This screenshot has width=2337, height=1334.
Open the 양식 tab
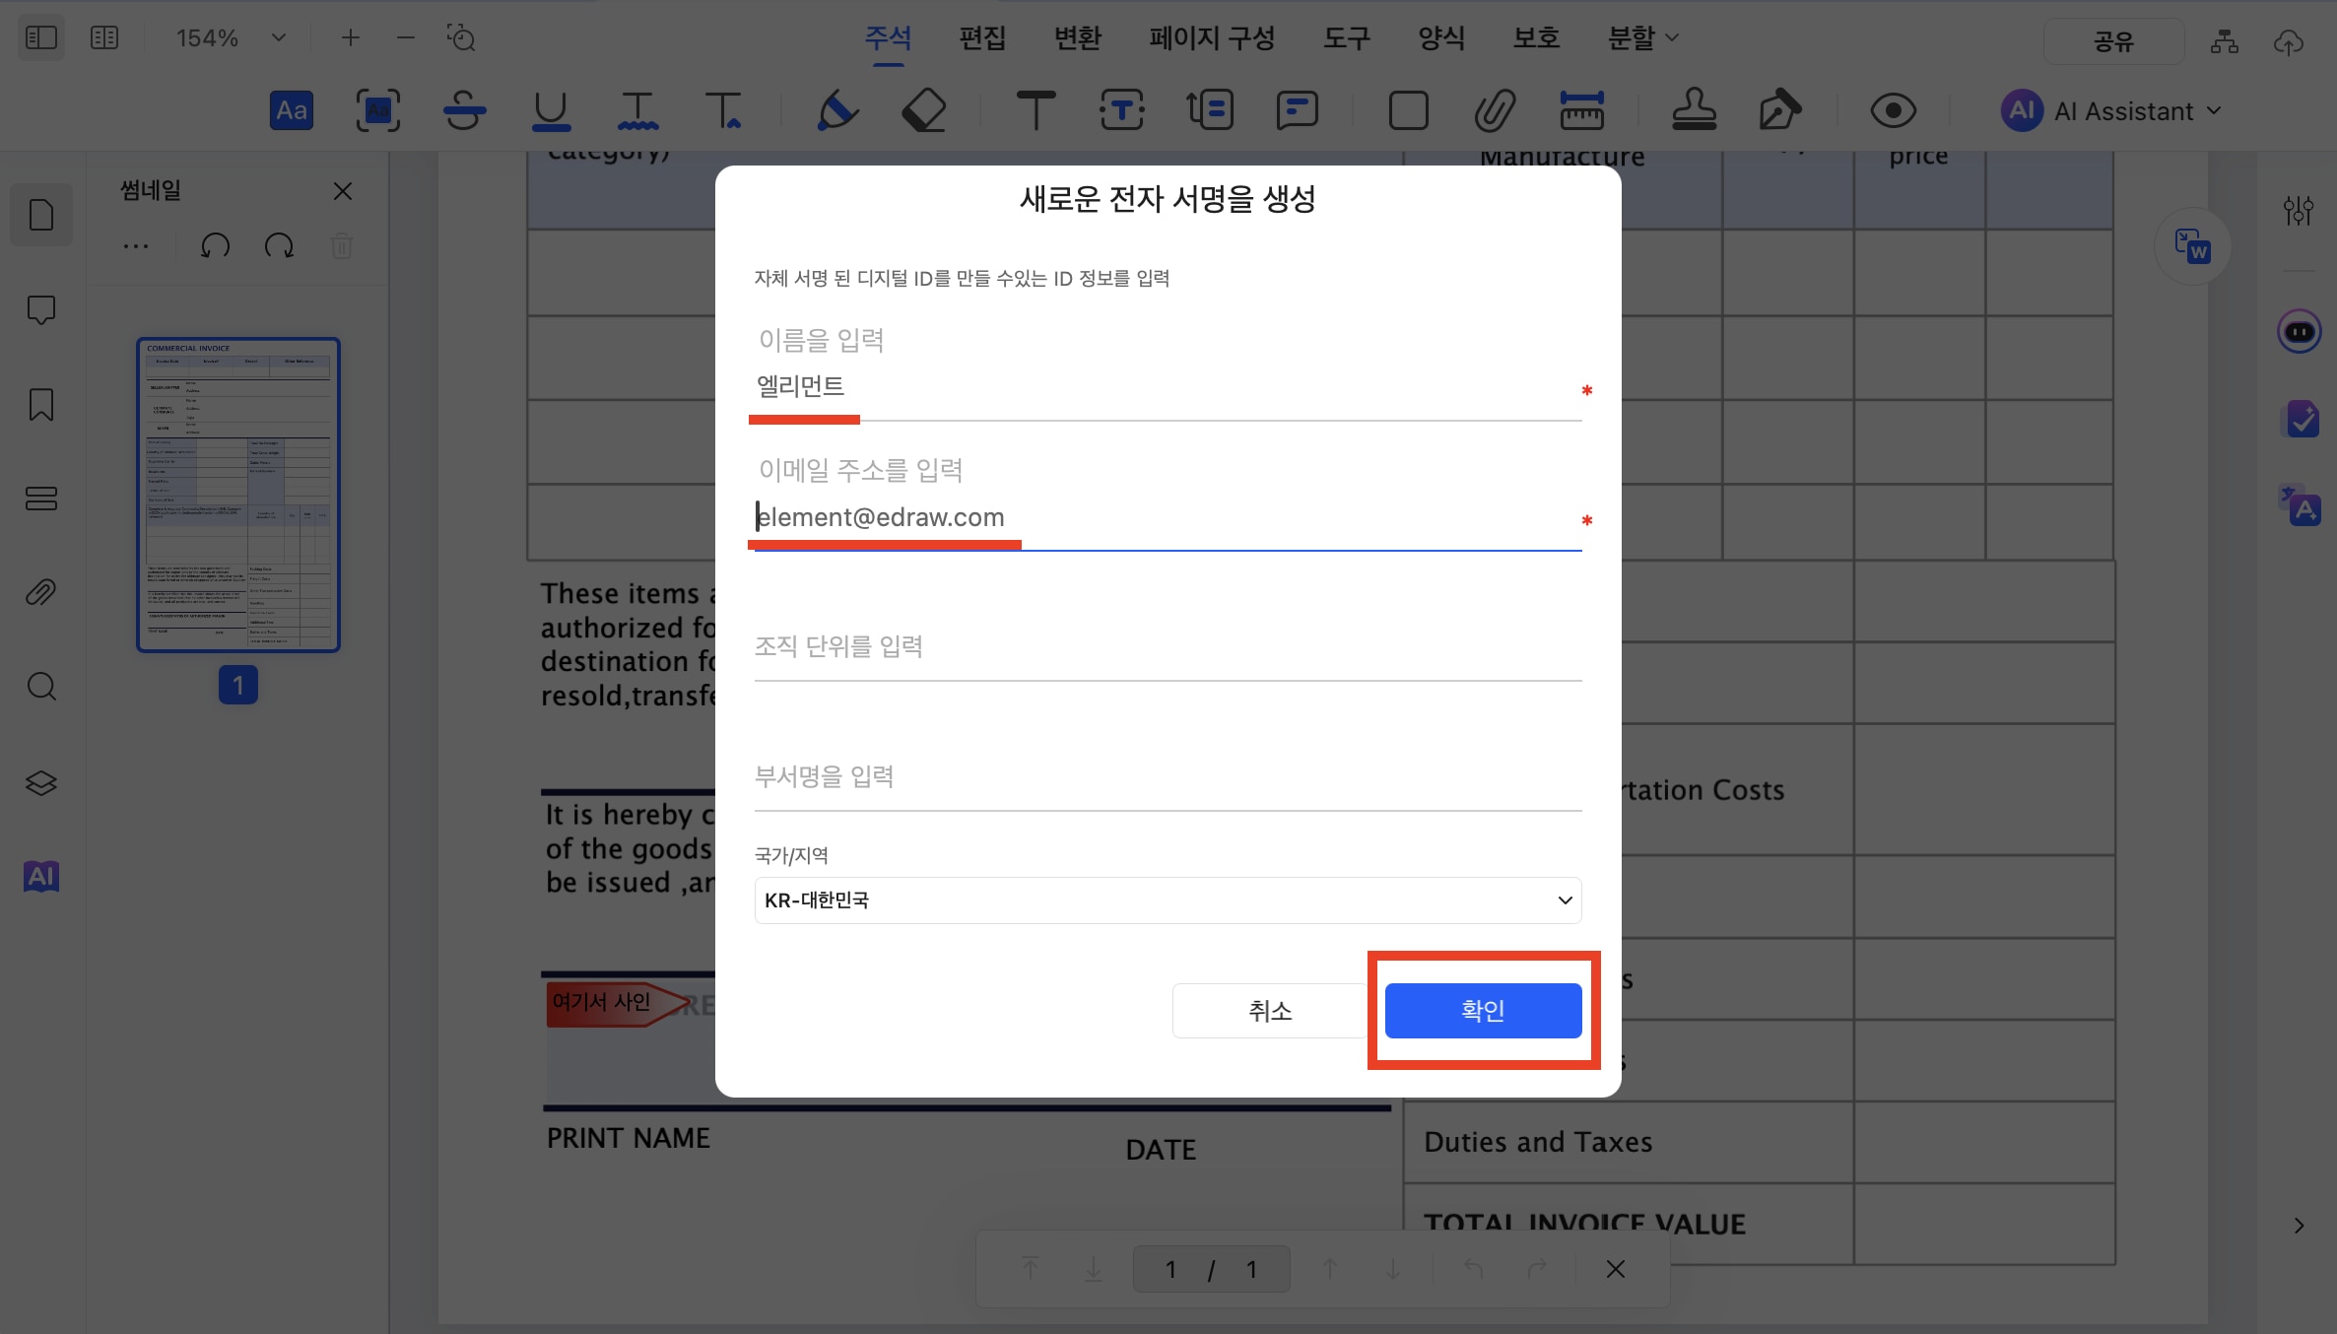(x=1441, y=38)
